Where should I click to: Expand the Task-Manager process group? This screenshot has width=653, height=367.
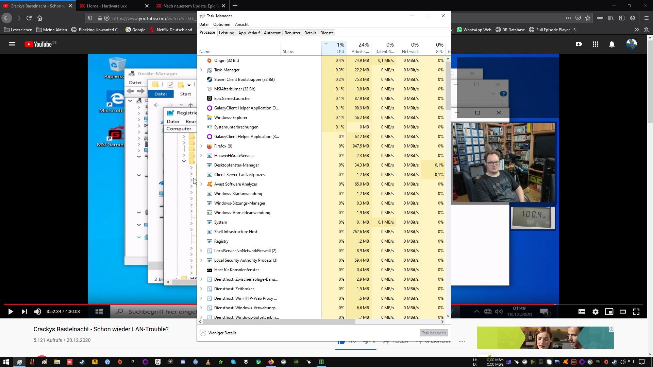pyautogui.click(x=201, y=70)
